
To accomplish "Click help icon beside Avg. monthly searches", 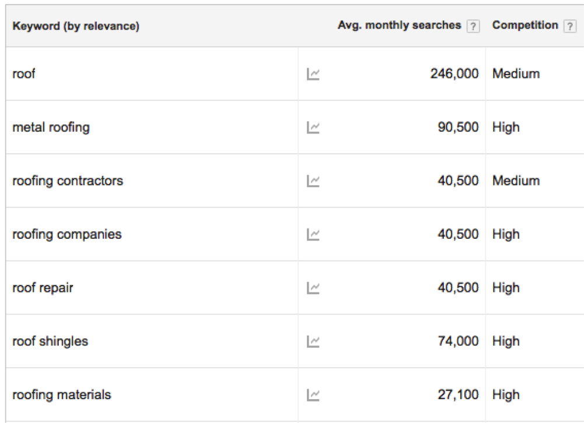I will 474,27.
